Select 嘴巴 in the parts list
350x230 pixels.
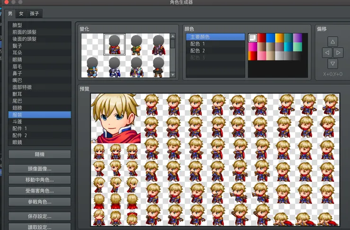pyautogui.click(x=40, y=80)
